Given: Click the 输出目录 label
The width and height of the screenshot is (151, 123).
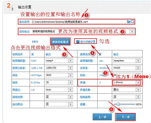Looking at the screenshot, I should pyautogui.click(x=25, y=22).
